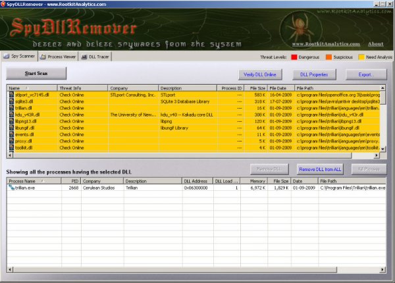Select the trillian.exe process name
This screenshot has height=283, width=395.
(x=25, y=188)
